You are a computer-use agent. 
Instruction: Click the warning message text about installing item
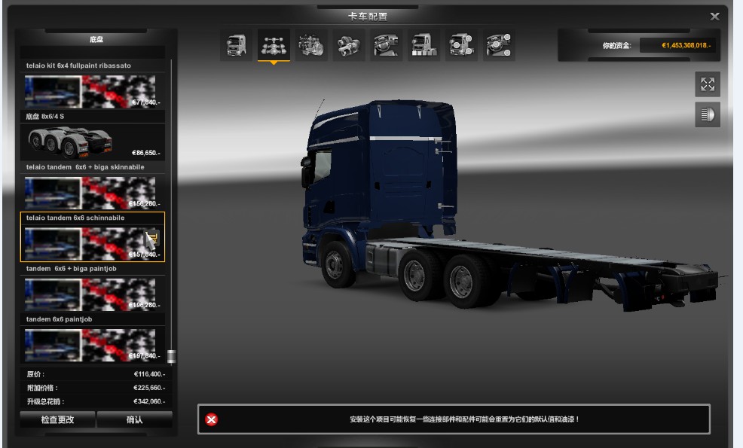[x=464, y=419]
